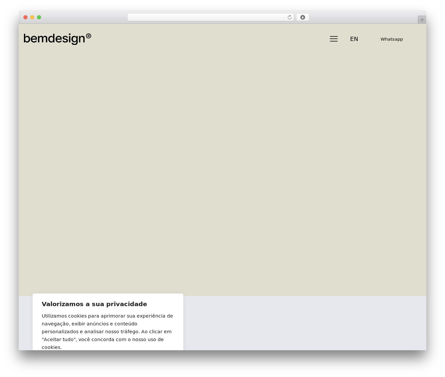Add a new browser tab
Image resolution: width=445 pixels, height=377 pixels.
pos(422,20)
